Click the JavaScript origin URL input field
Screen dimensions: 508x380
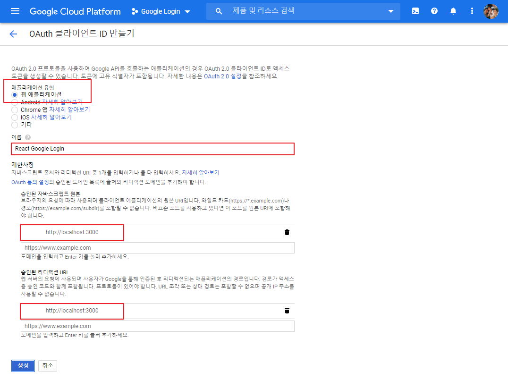tap(158, 248)
